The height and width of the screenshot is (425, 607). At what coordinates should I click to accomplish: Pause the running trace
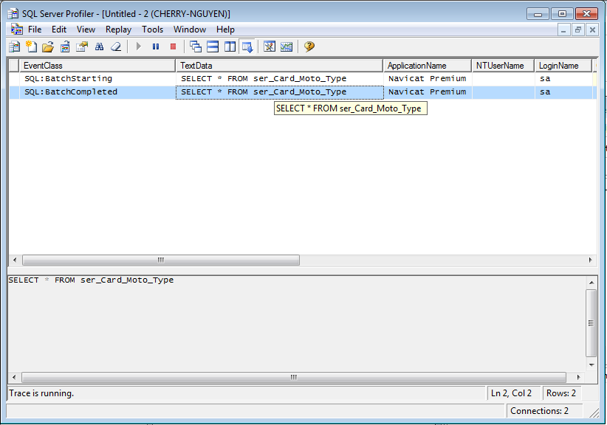pyautogui.click(x=156, y=46)
